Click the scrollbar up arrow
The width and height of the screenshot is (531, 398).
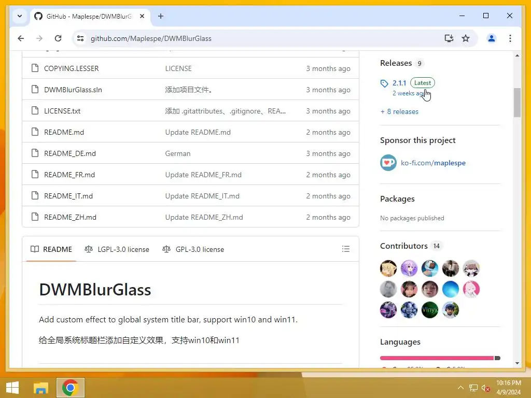[517, 55]
